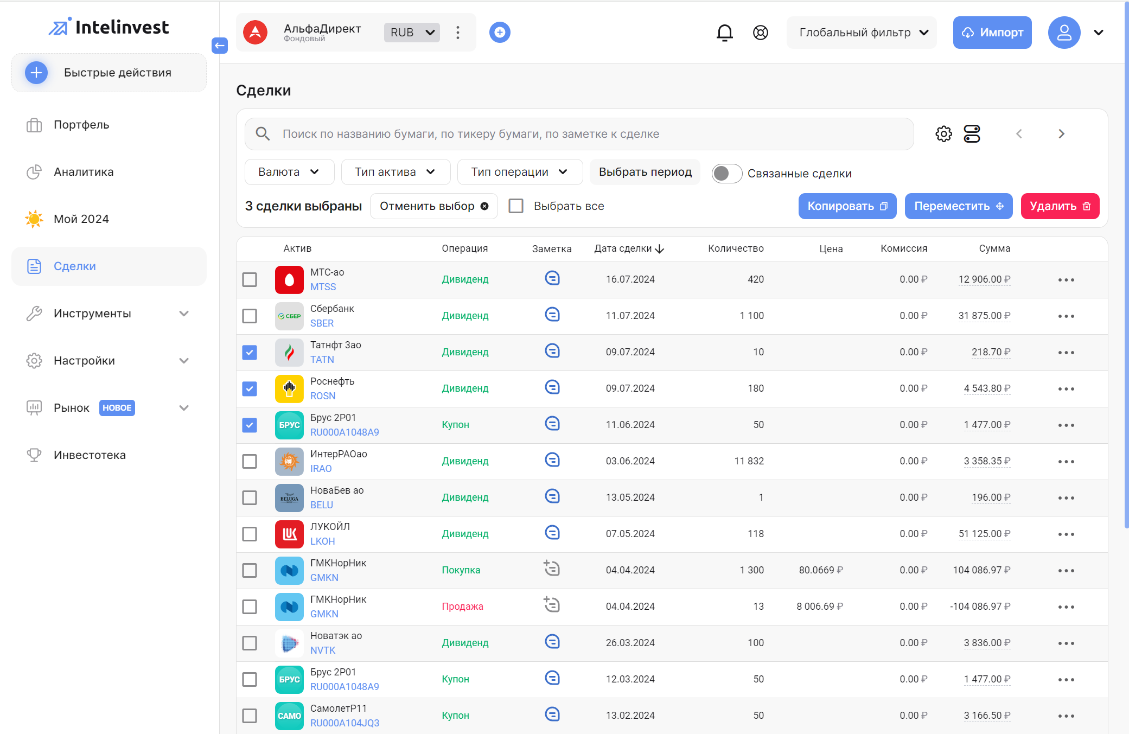
Task: Uncheck the Роснефть trade checkbox
Action: [250, 389]
